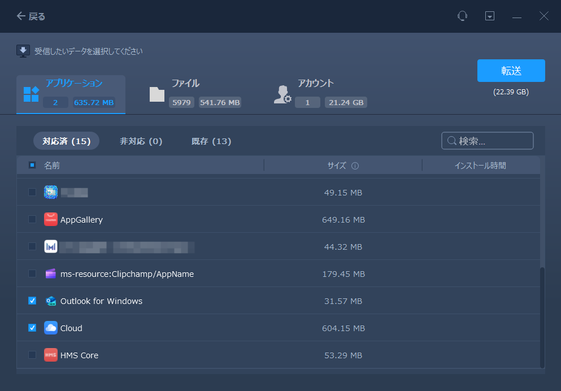Click the application list vertical scrollbar

coord(542,316)
